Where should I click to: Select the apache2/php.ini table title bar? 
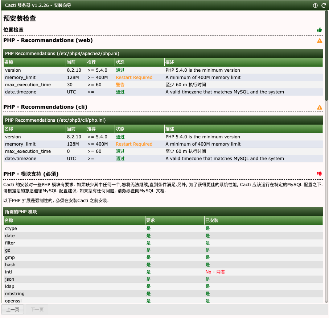click(x=163, y=53)
